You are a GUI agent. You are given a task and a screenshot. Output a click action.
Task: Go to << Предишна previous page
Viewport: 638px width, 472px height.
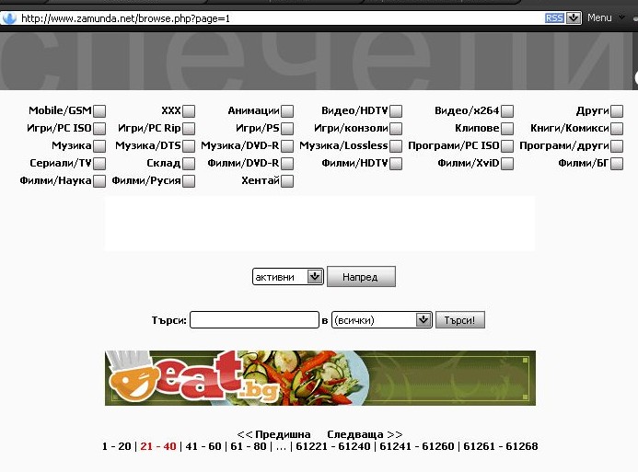coord(273,434)
